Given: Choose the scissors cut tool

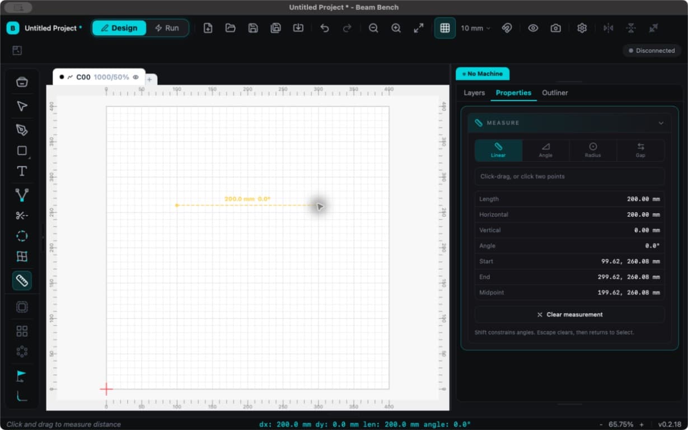Looking at the screenshot, I should (22, 216).
